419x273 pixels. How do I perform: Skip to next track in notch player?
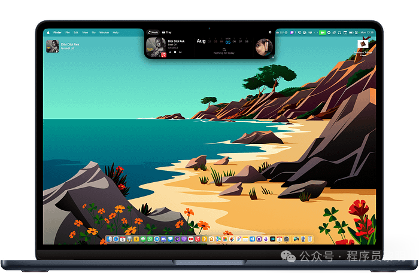tap(180, 52)
